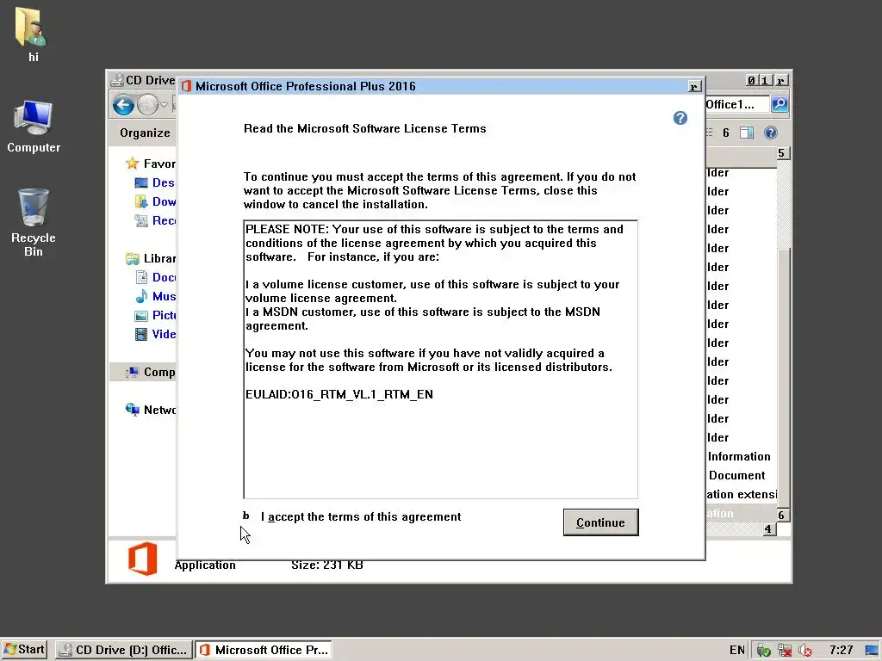Click the Office icon in the details pane
Screen dimensions: 882x661
[142, 559]
